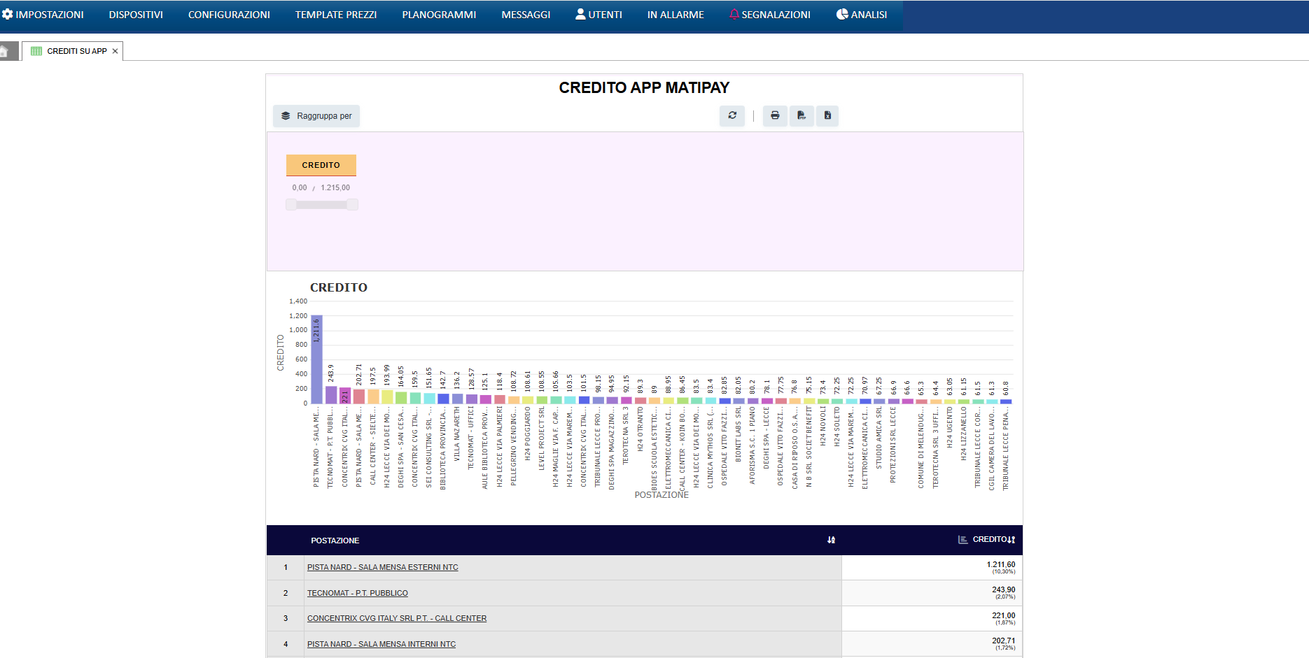Click the CREDITO APP MATIPAY title
This screenshot has height=658, width=1309.
coord(644,87)
